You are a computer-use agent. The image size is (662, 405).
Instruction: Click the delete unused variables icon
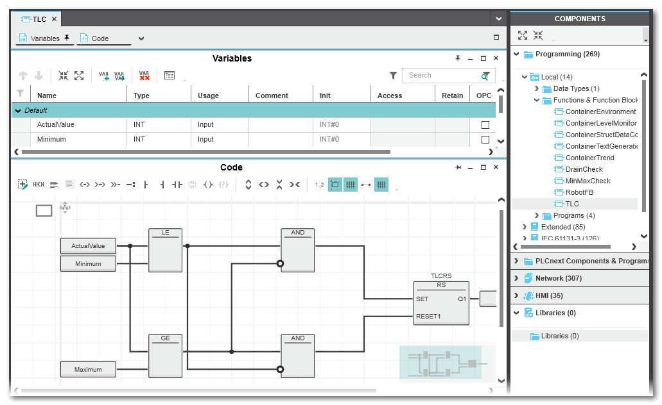point(144,76)
